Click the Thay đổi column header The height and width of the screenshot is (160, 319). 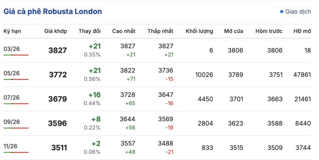(x=90, y=31)
